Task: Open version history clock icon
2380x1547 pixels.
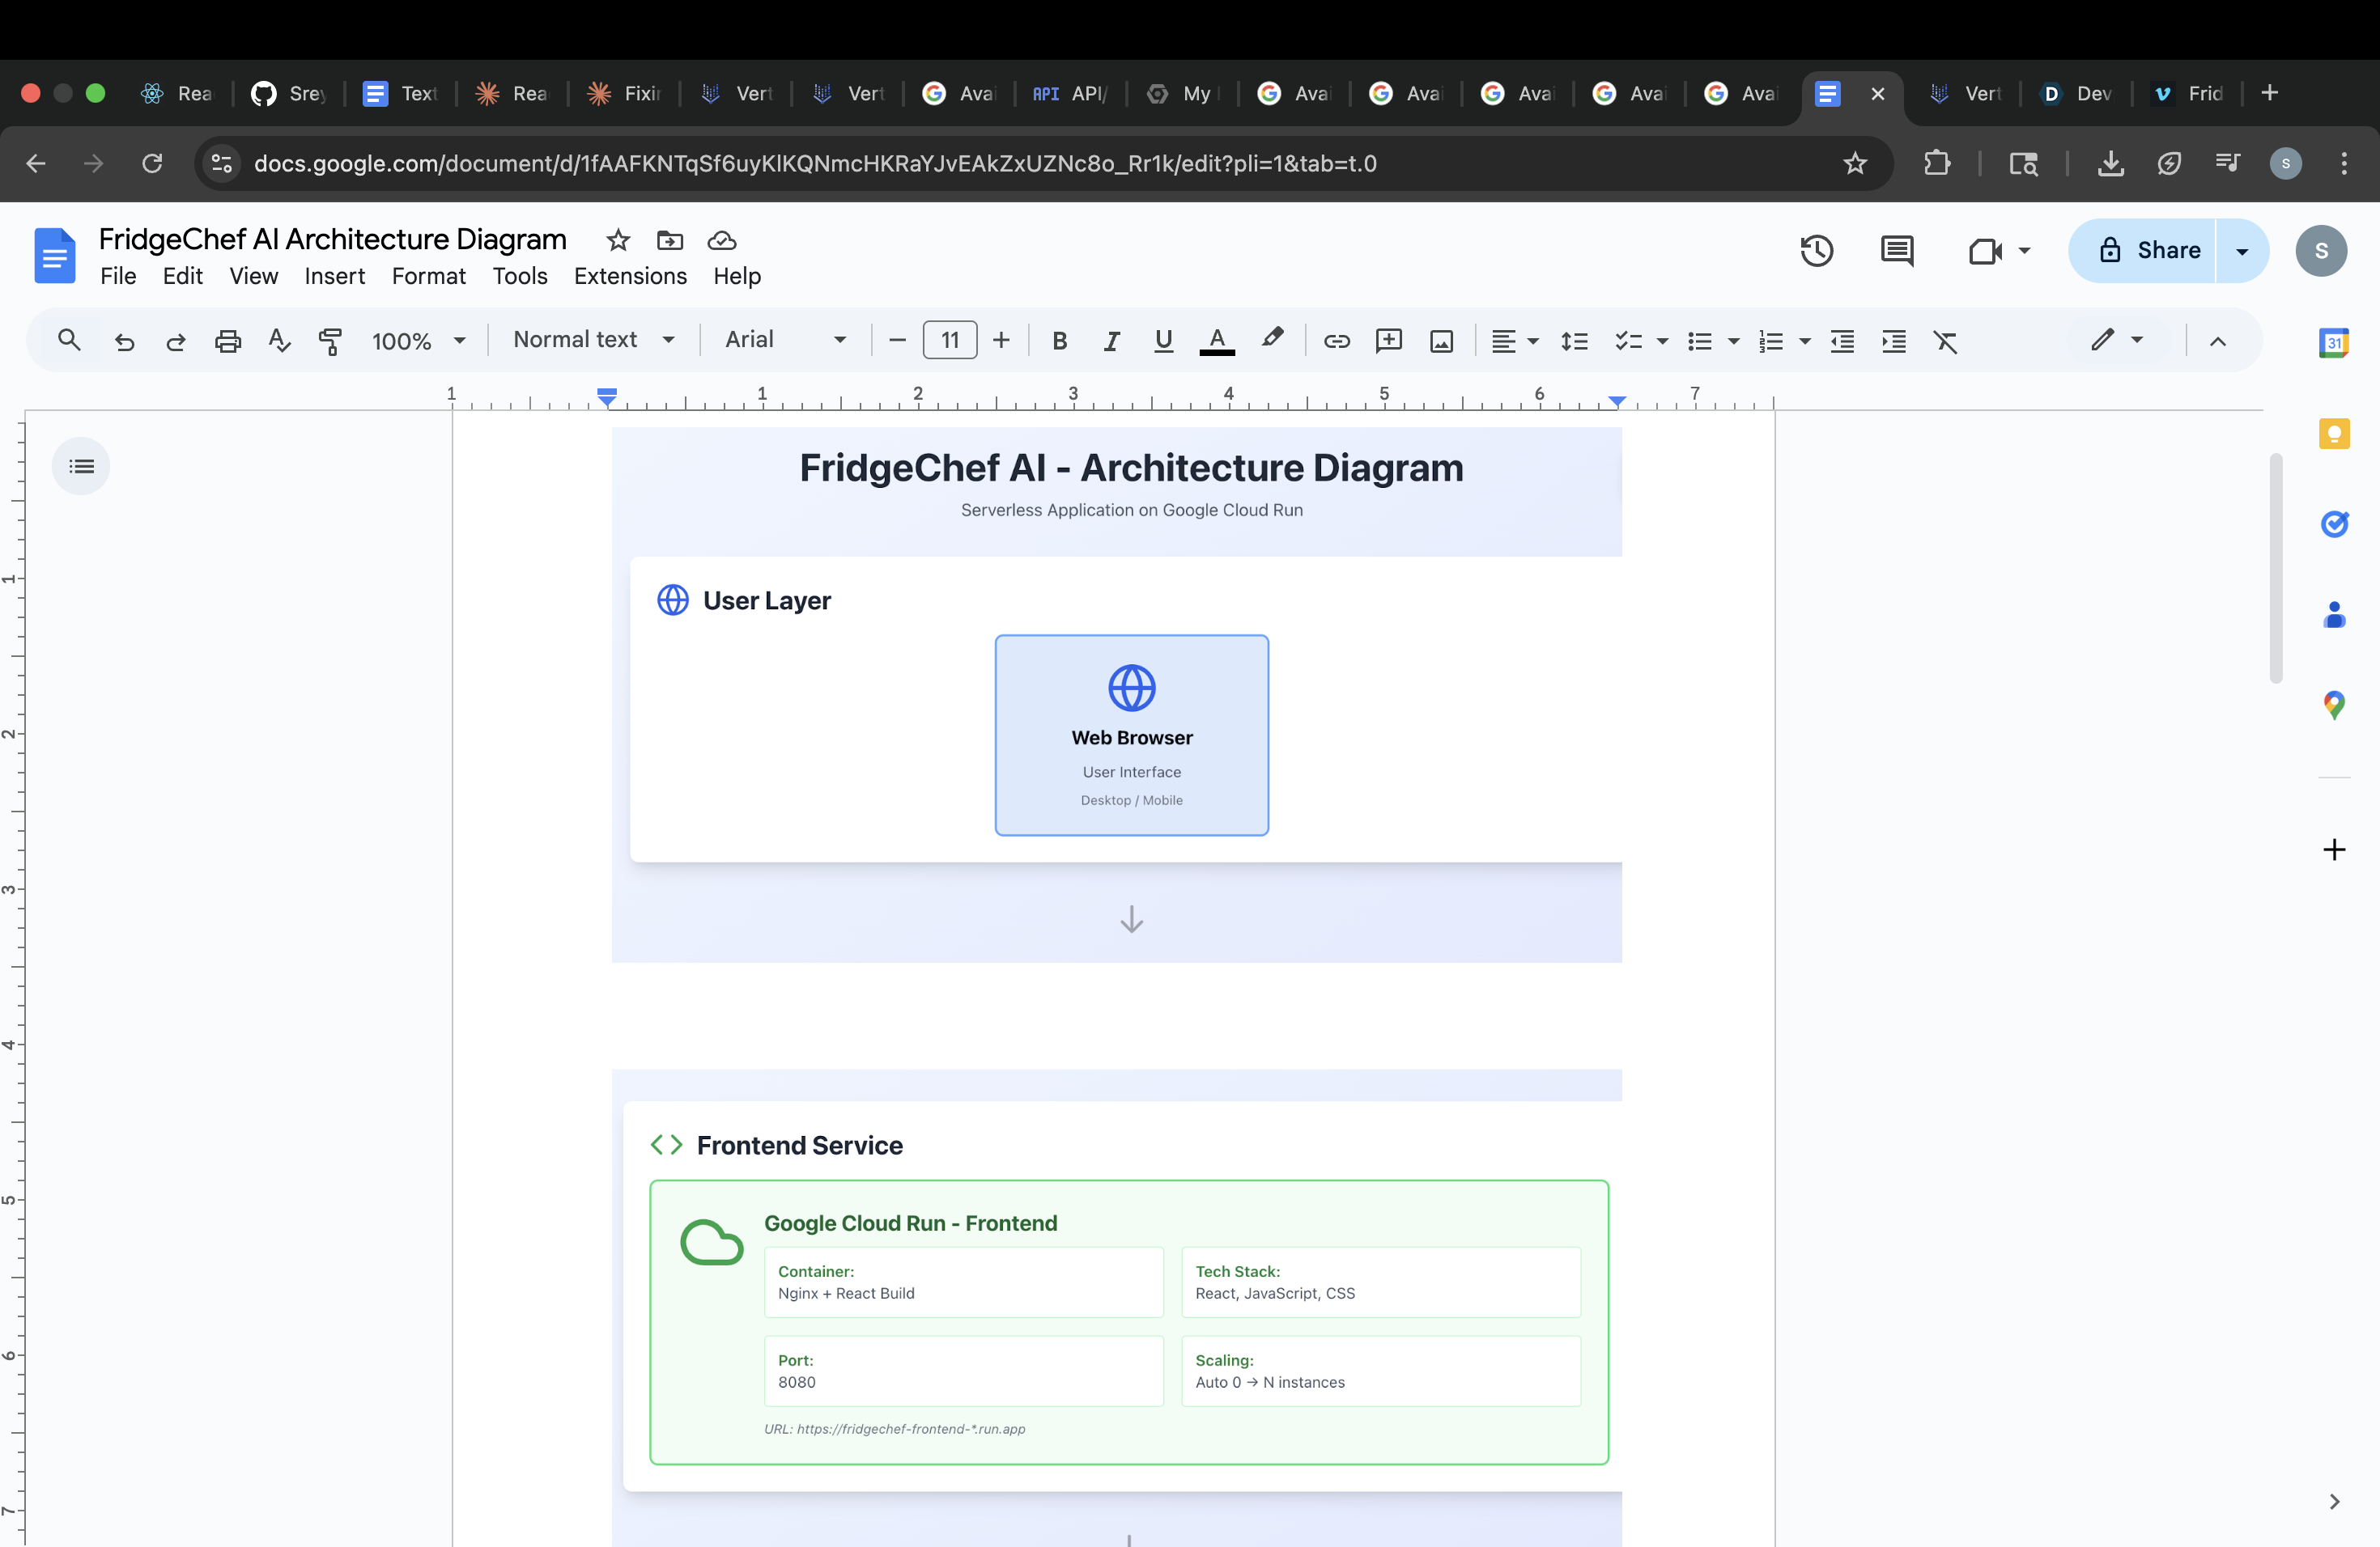Action: pyautogui.click(x=1816, y=251)
